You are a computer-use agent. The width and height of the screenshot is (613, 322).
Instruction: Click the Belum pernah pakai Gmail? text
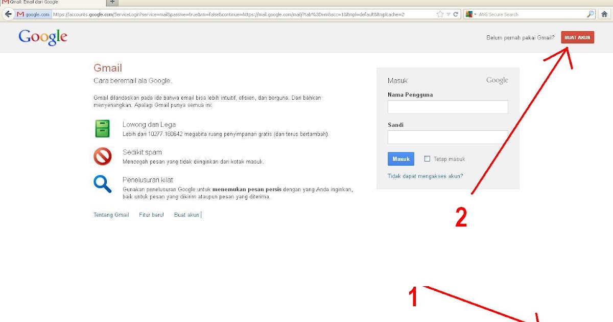521,37
